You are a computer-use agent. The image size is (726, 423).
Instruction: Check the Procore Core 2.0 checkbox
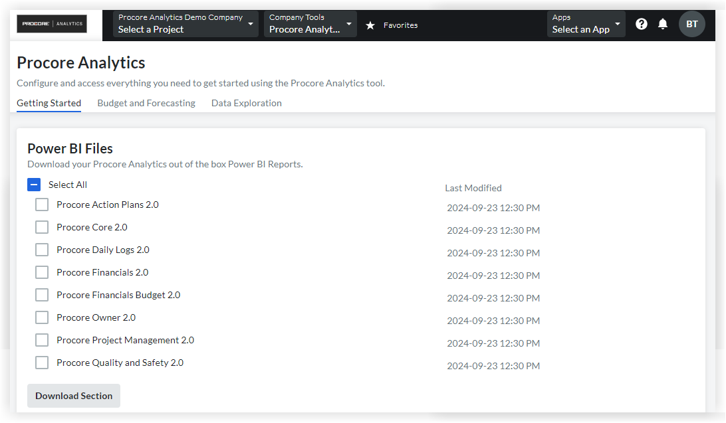click(x=42, y=226)
